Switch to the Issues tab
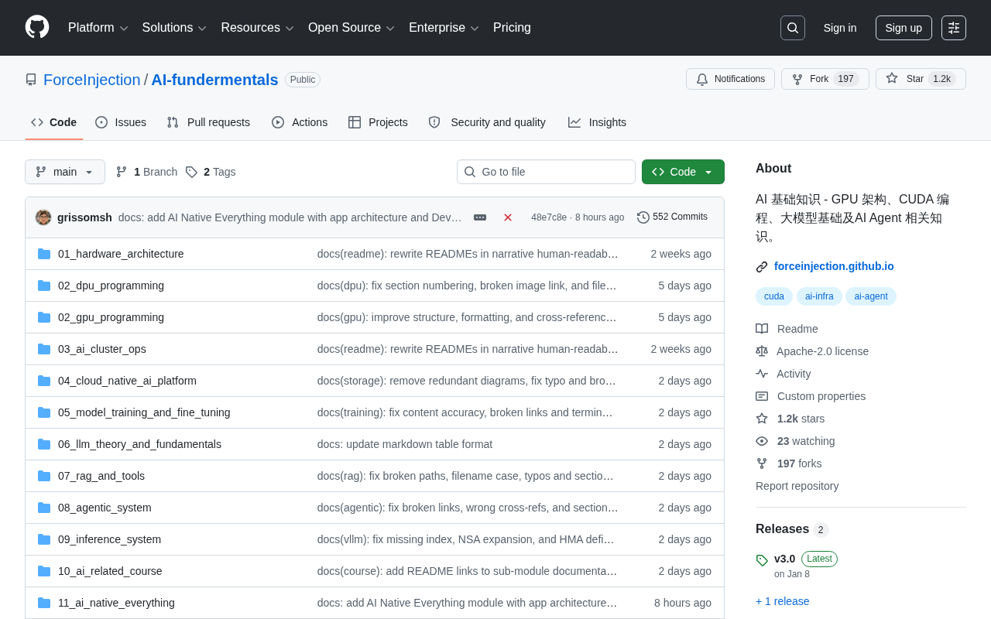Viewport: 991px width, 619px height. coord(121,122)
